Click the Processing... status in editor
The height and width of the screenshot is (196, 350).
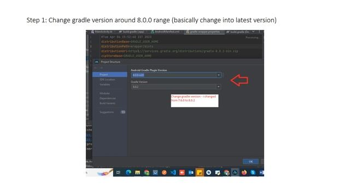click(x=253, y=38)
